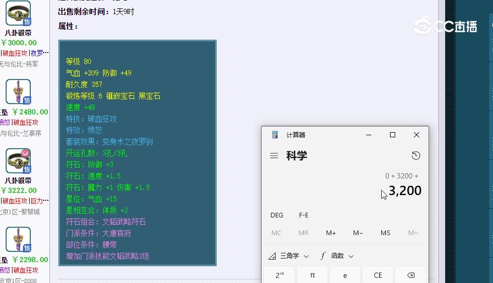Open the 八卦锻带 item priced ¥3222.00

point(18,161)
